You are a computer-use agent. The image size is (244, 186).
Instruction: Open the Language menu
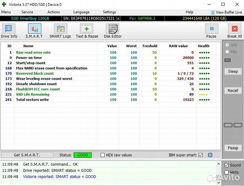pos(81,12)
